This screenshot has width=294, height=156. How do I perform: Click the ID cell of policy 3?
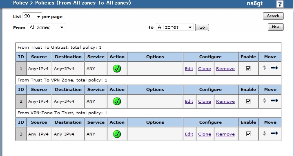click(x=21, y=134)
